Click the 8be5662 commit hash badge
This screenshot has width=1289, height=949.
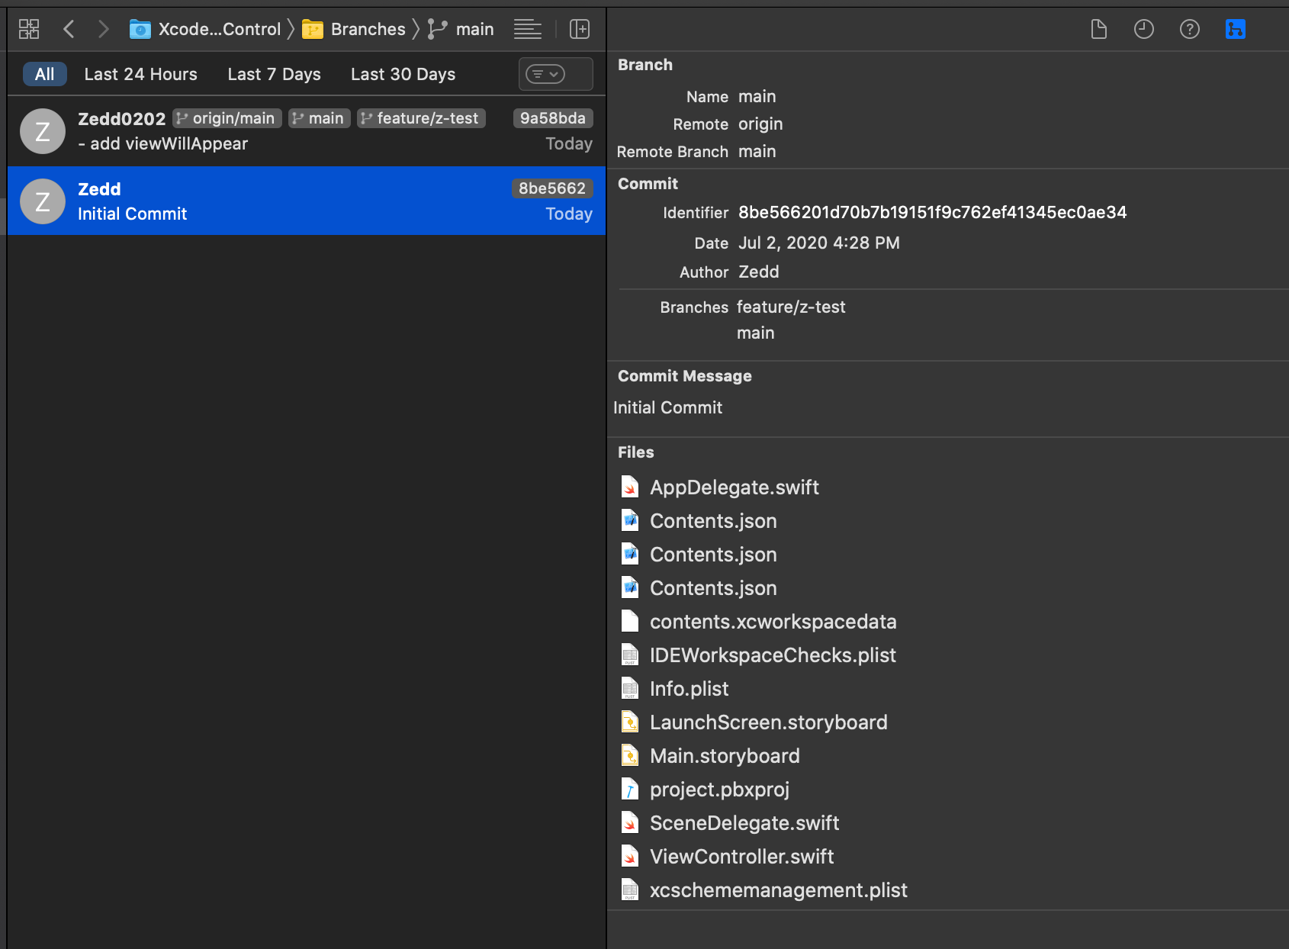coord(552,188)
